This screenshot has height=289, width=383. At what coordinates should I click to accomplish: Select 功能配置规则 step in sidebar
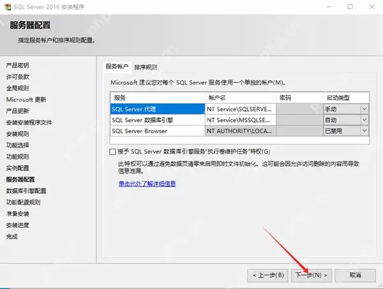[x=23, y=202]
